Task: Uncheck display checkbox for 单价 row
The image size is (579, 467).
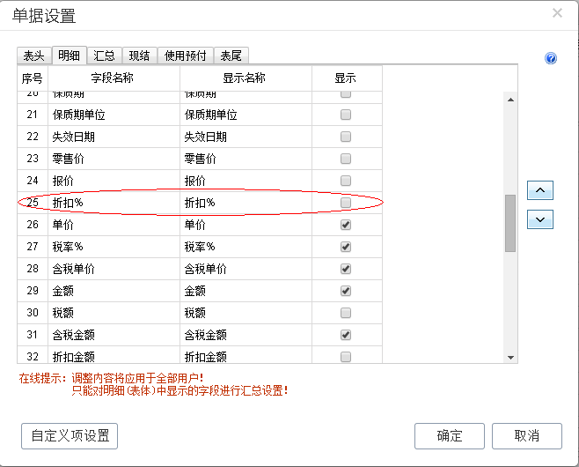Action: [x=346, y=226]
